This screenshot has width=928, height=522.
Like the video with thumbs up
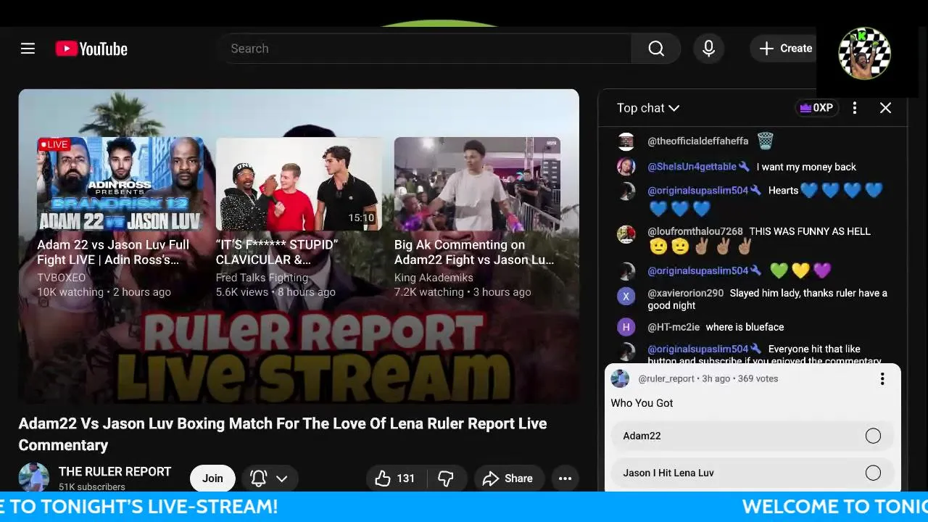pyautogui.click(x=383, y=478)
